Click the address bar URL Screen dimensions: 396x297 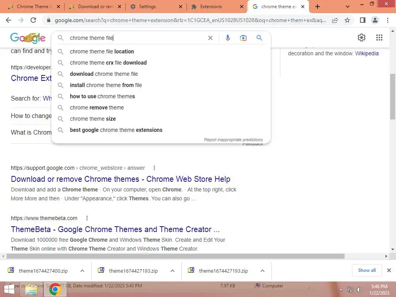click(190, 20)
